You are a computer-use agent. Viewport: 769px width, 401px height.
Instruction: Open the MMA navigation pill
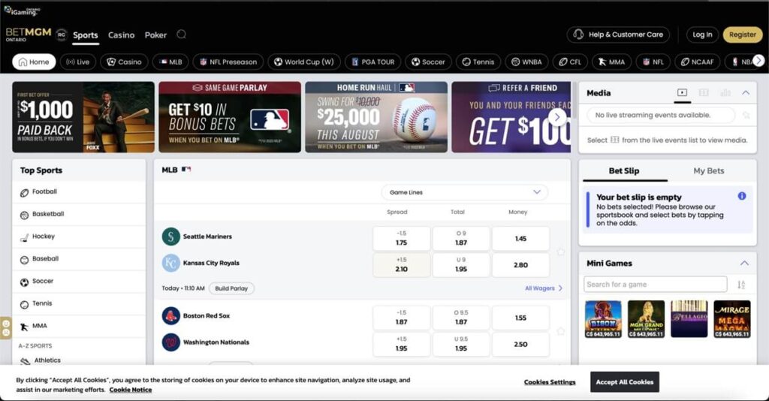(611, 62)
